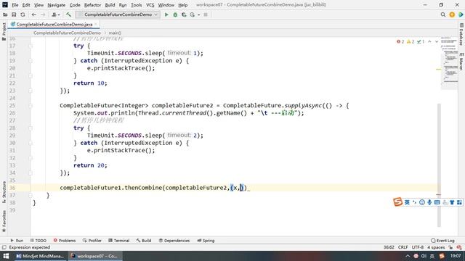Click the yellow warning count indicator
Screen dimensions: 465x261
point(411,42)
